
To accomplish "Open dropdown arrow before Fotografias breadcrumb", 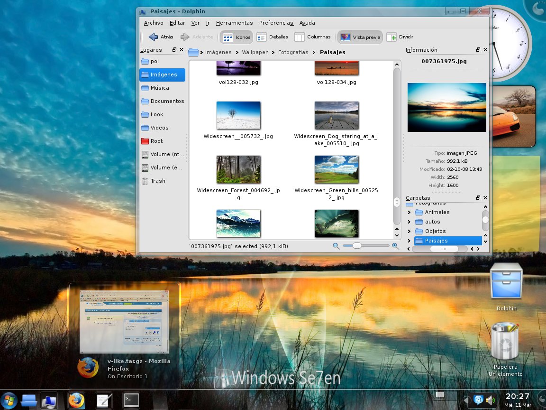I will coord(273,52).
